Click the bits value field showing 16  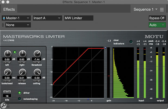coord(7,96)
